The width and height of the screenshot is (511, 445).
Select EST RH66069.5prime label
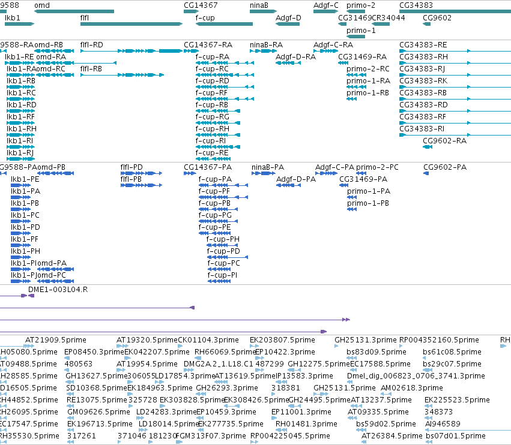tap(225, 352)
